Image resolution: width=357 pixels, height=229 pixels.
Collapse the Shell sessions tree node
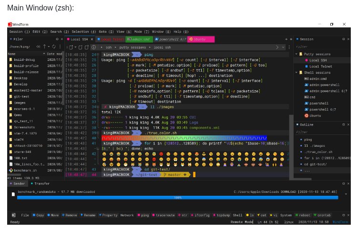[296, 72]
